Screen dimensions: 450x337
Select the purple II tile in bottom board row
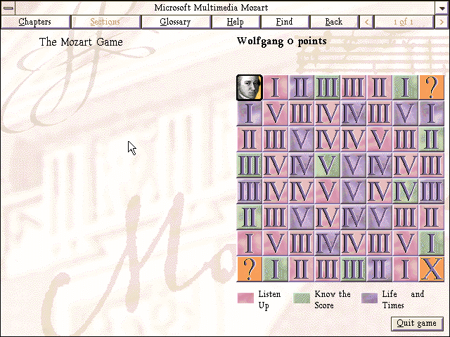pyautogui.click(x=380, y=269)
